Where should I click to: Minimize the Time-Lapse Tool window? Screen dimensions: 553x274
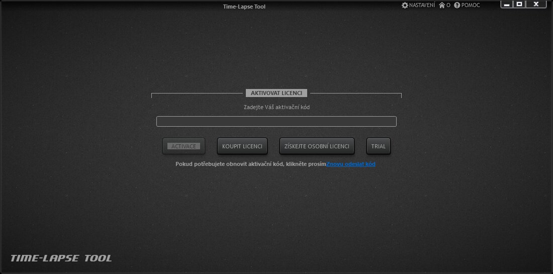(x=507, y=5)
